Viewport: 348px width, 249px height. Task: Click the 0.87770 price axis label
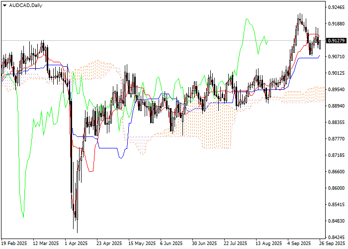[x=336, y=139]
